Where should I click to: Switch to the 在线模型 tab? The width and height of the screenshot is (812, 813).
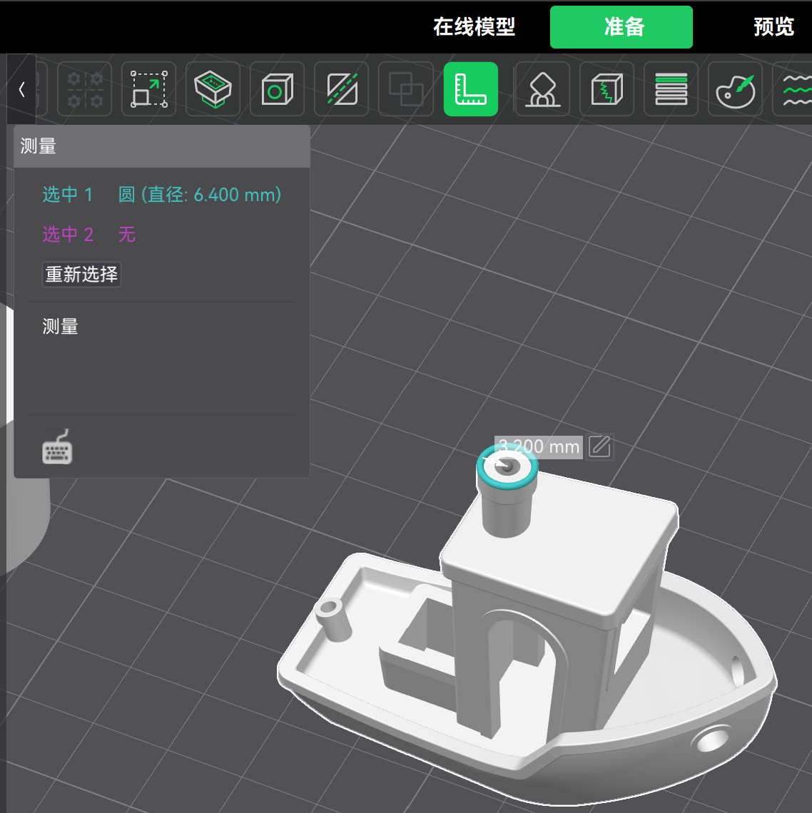(474, 27)
